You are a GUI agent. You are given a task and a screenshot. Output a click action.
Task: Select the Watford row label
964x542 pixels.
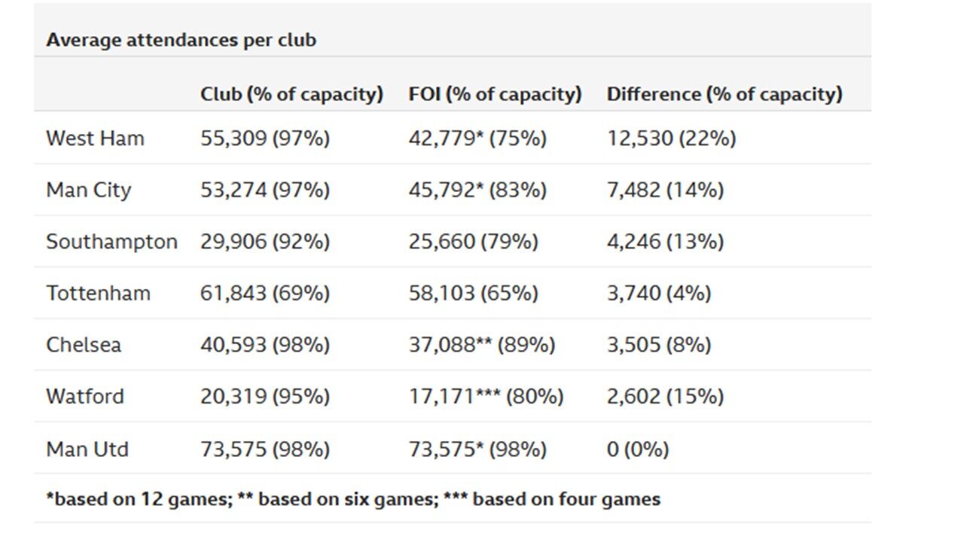[x=85, y=396]
